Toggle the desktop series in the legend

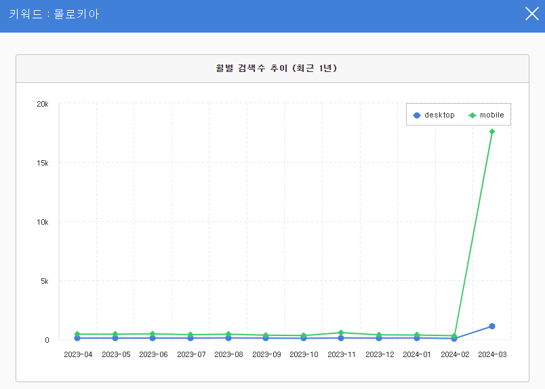[433, 115]
